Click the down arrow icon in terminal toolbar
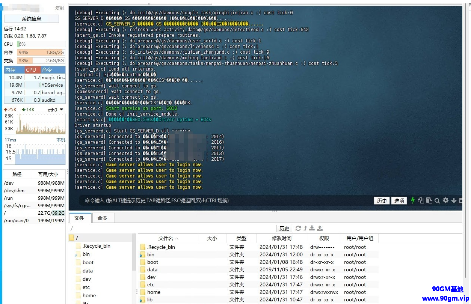Screen dimensions: 471x304 point(454,200)
